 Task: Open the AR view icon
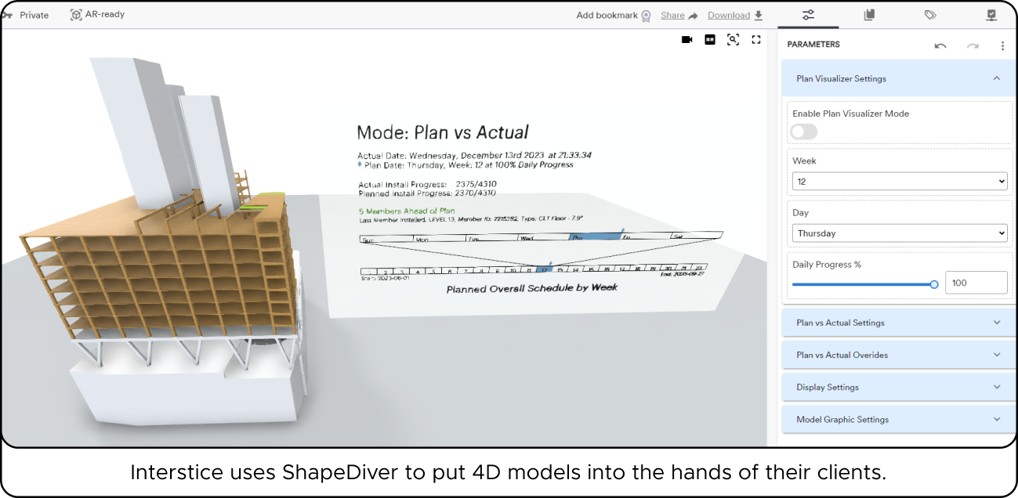coord(710,39)
